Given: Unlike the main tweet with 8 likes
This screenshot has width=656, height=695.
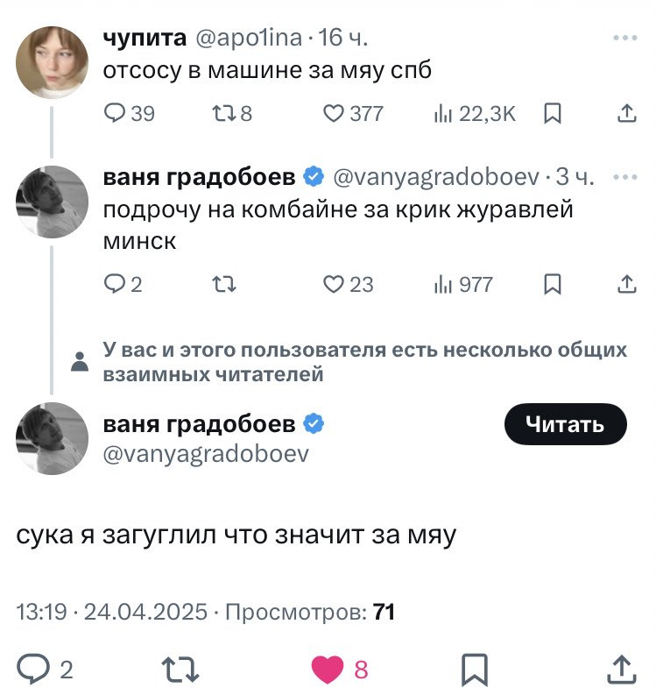Looking at the screenshot, I should [x=329, y=670].
